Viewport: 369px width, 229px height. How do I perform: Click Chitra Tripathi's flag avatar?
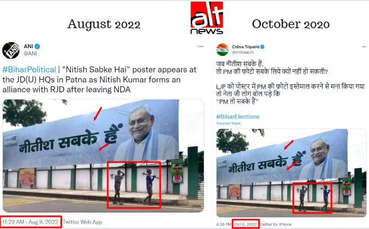[x=223, y=50]
